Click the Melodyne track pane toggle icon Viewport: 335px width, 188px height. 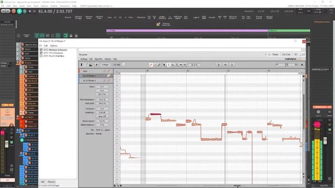coord(82,65)
